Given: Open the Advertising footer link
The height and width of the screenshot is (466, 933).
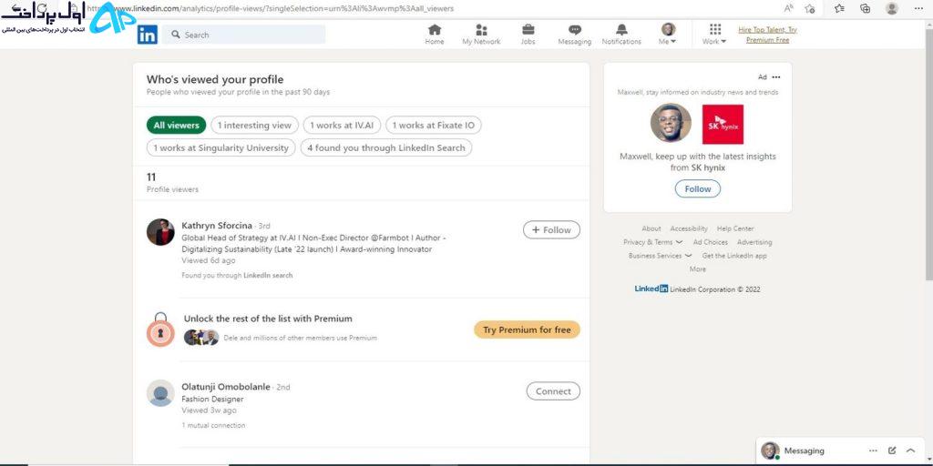Looking at the screenshot, I should point(754,242).
